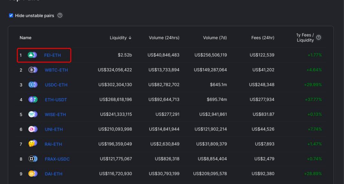Uncheck the Hide unstable pairs checkbox

pyautogui.click(x=11, y=16)
